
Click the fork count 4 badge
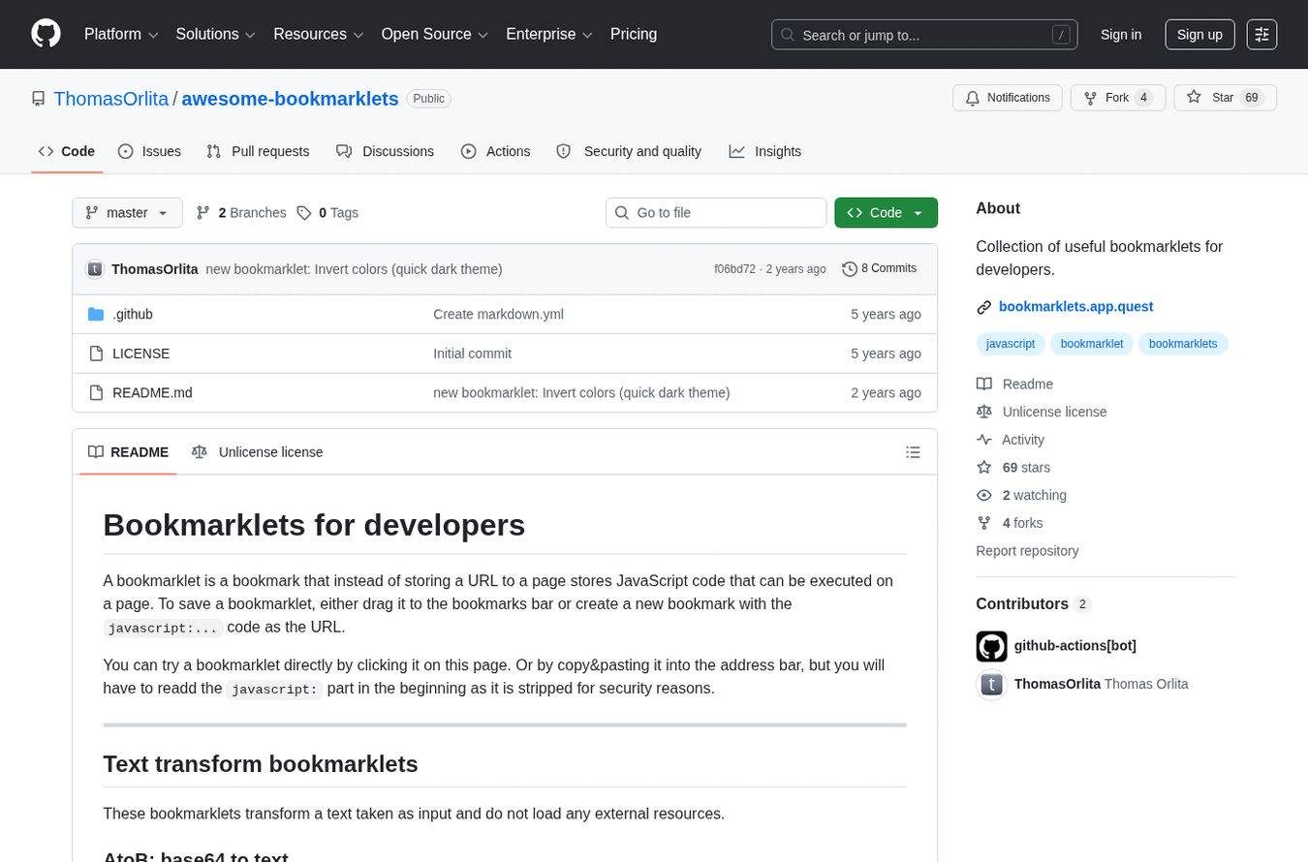pos(1144,98)
